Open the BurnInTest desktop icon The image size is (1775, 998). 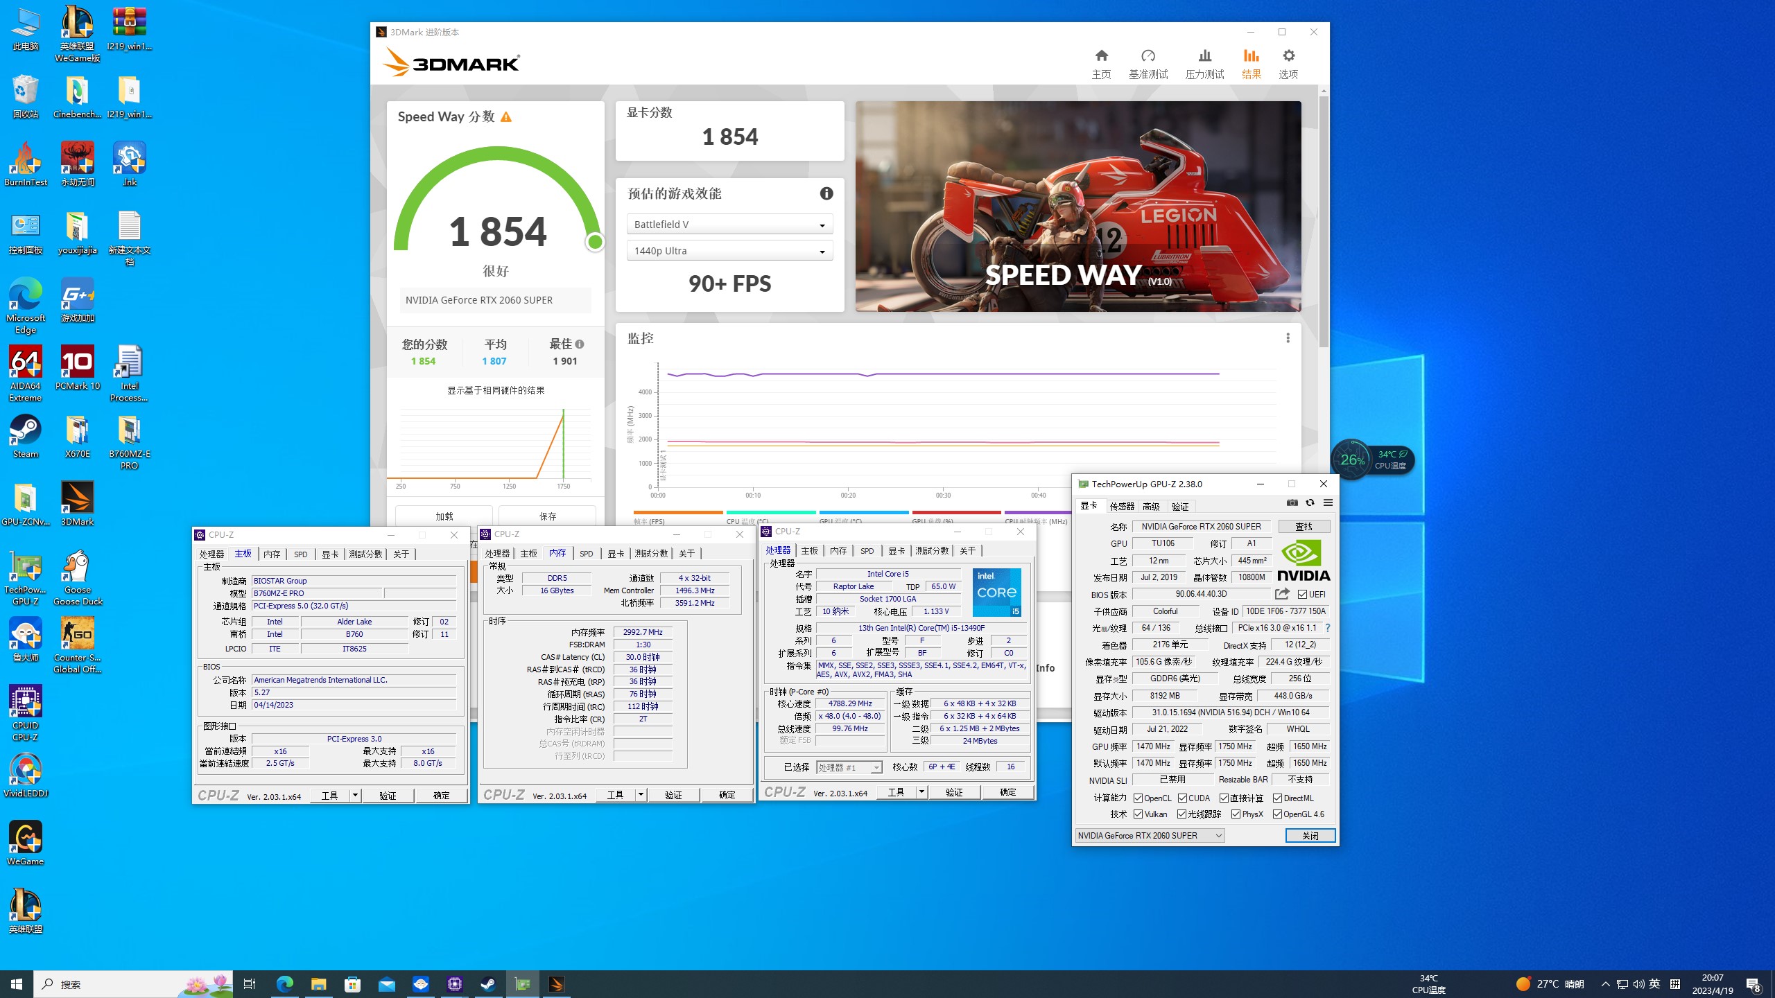[26, 164]
